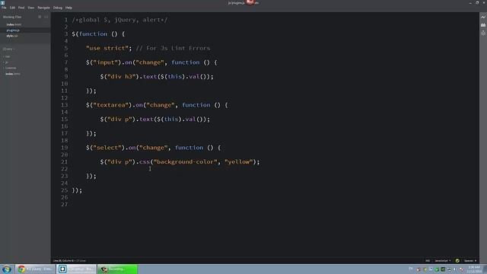The image size is (487, 274).
Task: Click the green lint status check icon
Action: click(457, 260)
